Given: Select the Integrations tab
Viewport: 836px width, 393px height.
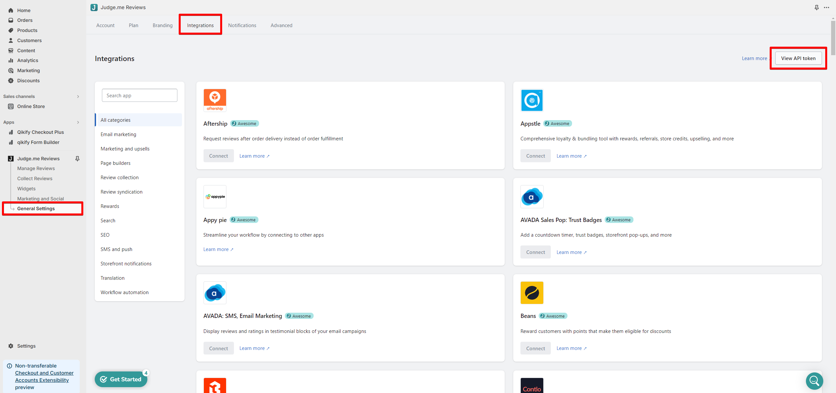Looking at the screenshot, I should [x=200, y=25].
